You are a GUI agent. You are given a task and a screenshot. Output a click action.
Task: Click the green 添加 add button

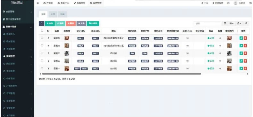pyautogui.click(x=50, y=24)
